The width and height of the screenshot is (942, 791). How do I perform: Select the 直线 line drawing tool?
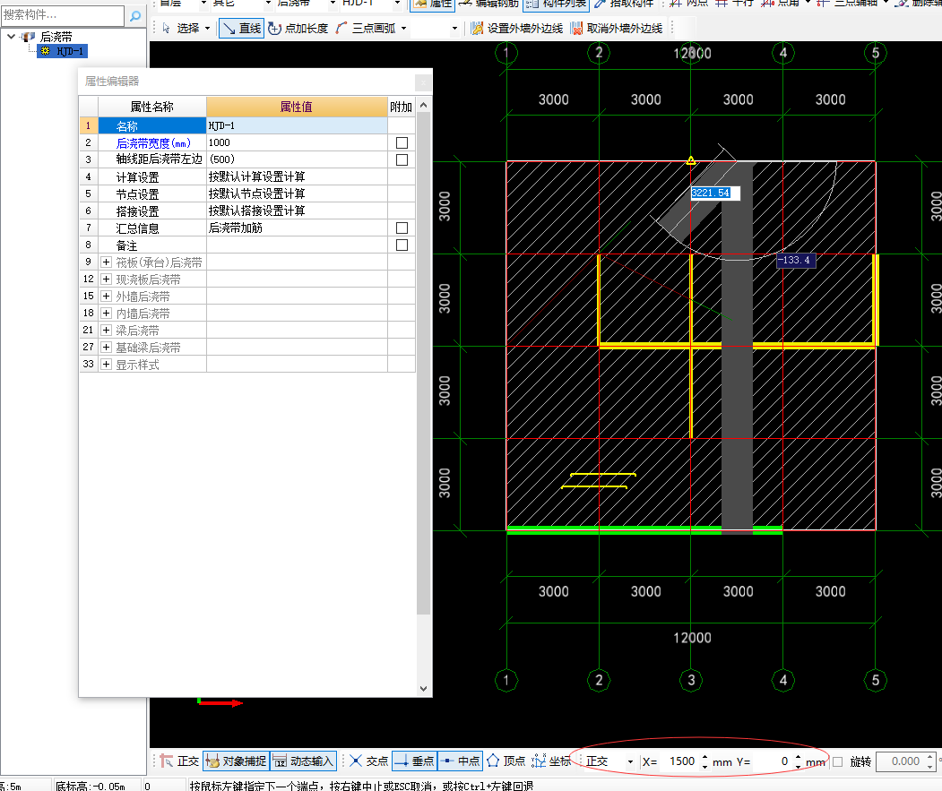point(241,29)
